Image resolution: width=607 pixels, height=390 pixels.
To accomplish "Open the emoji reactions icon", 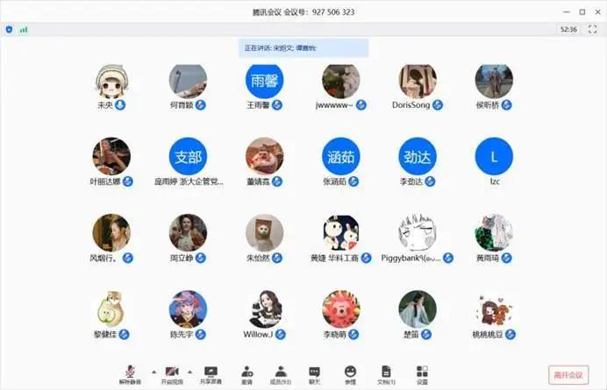I will pos(350,374).
